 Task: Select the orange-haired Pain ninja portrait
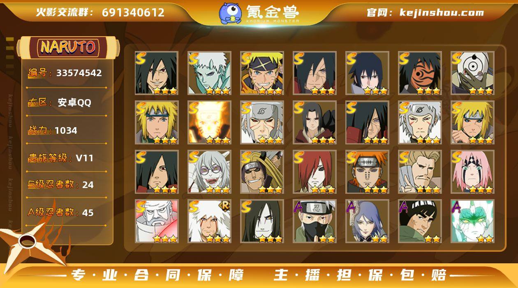[367, 172]
